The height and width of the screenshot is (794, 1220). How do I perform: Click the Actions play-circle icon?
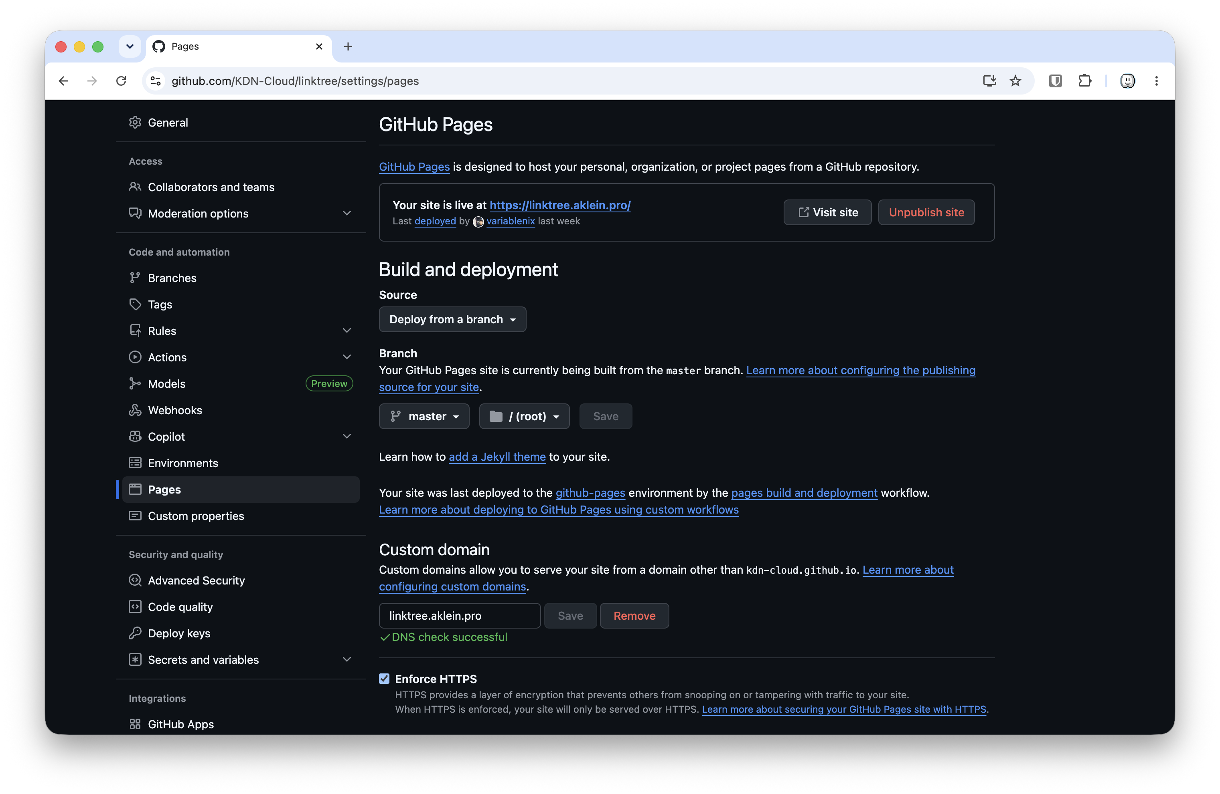(135, 357)
